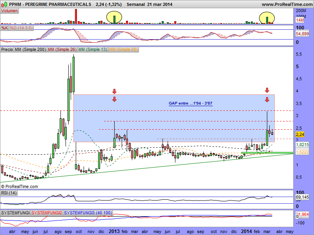Click the yellow 2,24 current price tag
The width and height of the screenshot is (314, 235).
[300, 134]
